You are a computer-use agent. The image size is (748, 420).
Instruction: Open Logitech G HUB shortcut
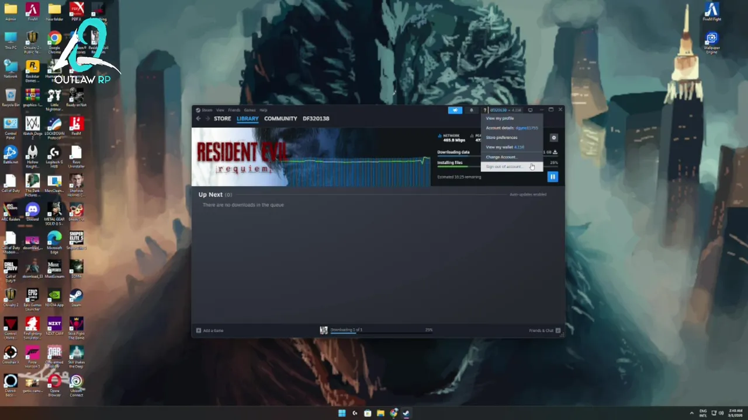tap(54, 157)
